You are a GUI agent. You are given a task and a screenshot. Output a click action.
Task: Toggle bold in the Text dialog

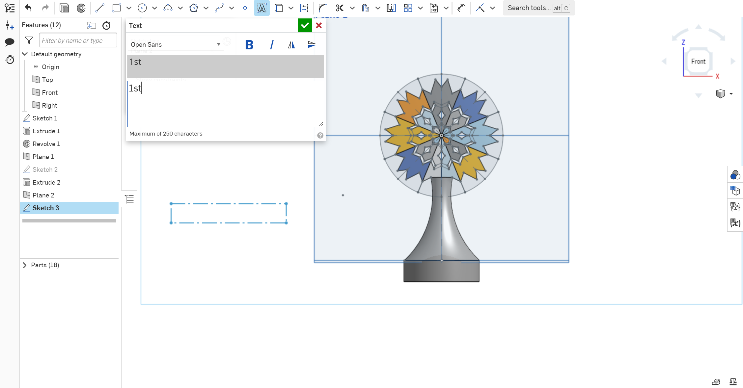pos(249,45)
